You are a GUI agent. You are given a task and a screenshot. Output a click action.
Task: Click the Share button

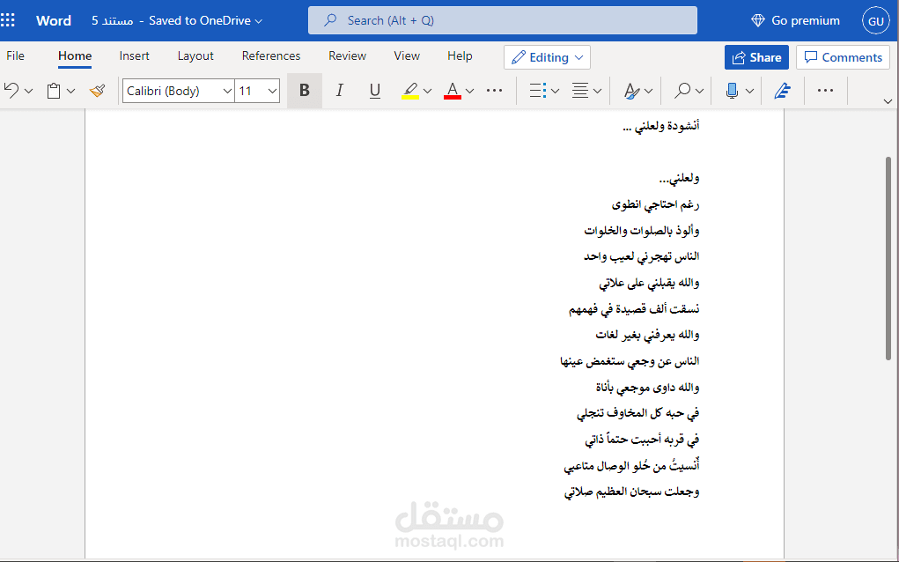tap(757, 57)
